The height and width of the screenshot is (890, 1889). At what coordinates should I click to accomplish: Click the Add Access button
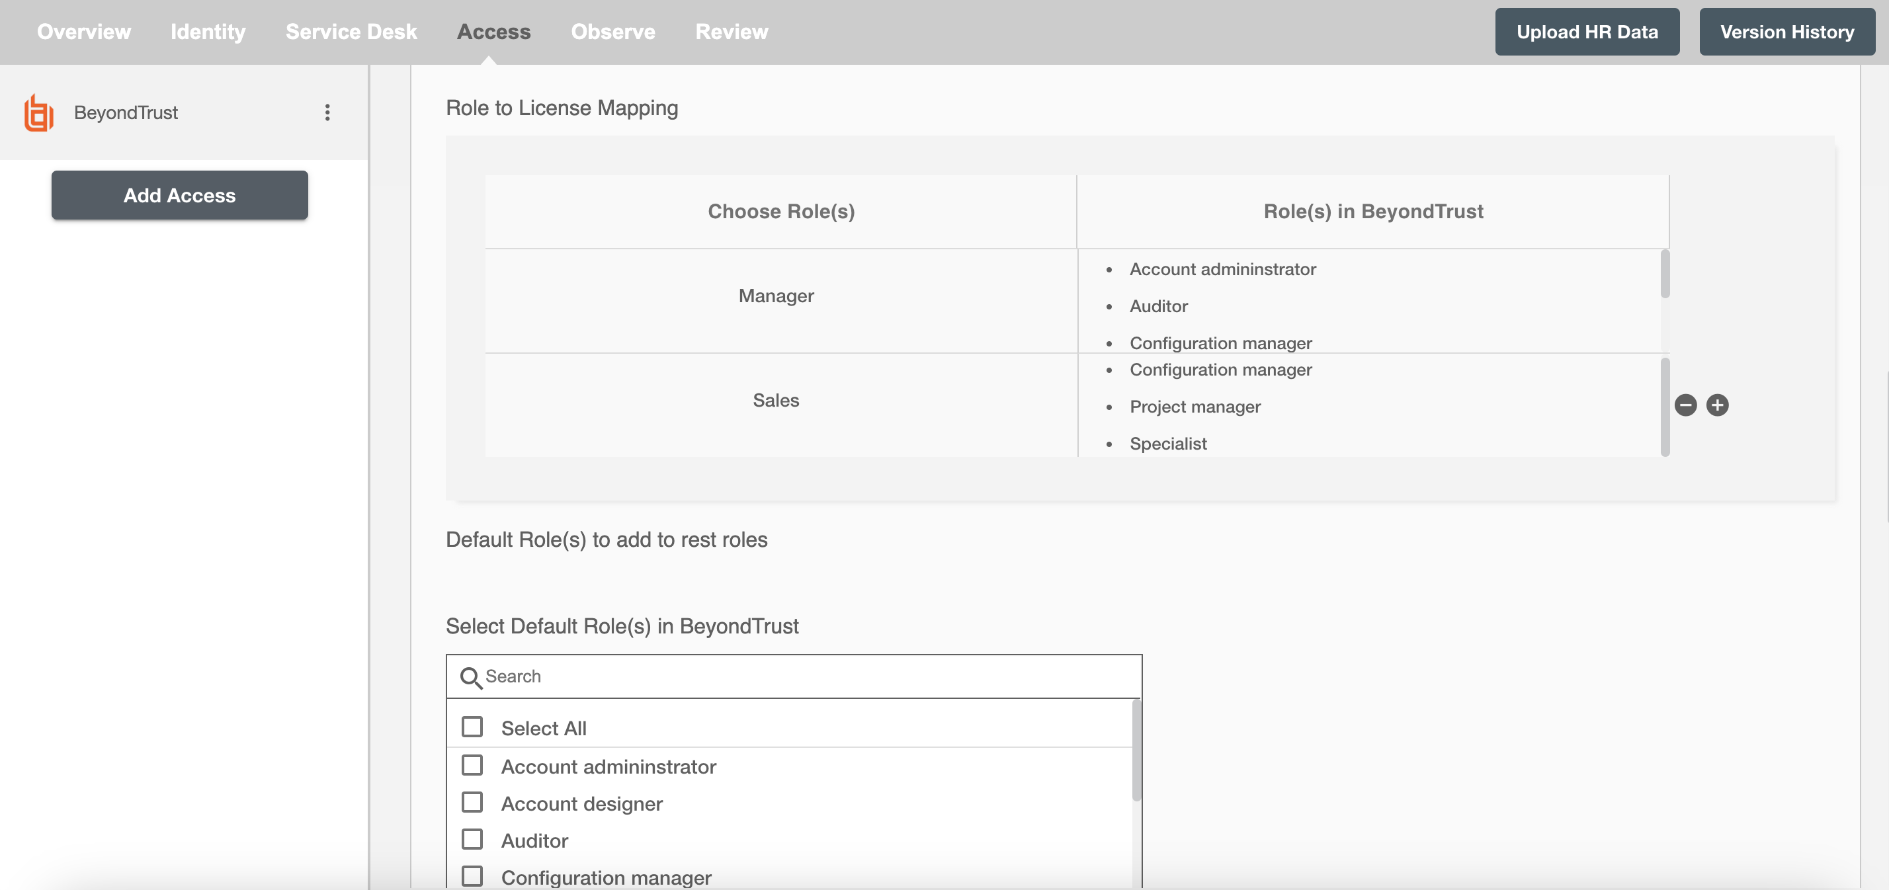pos(180,195)
